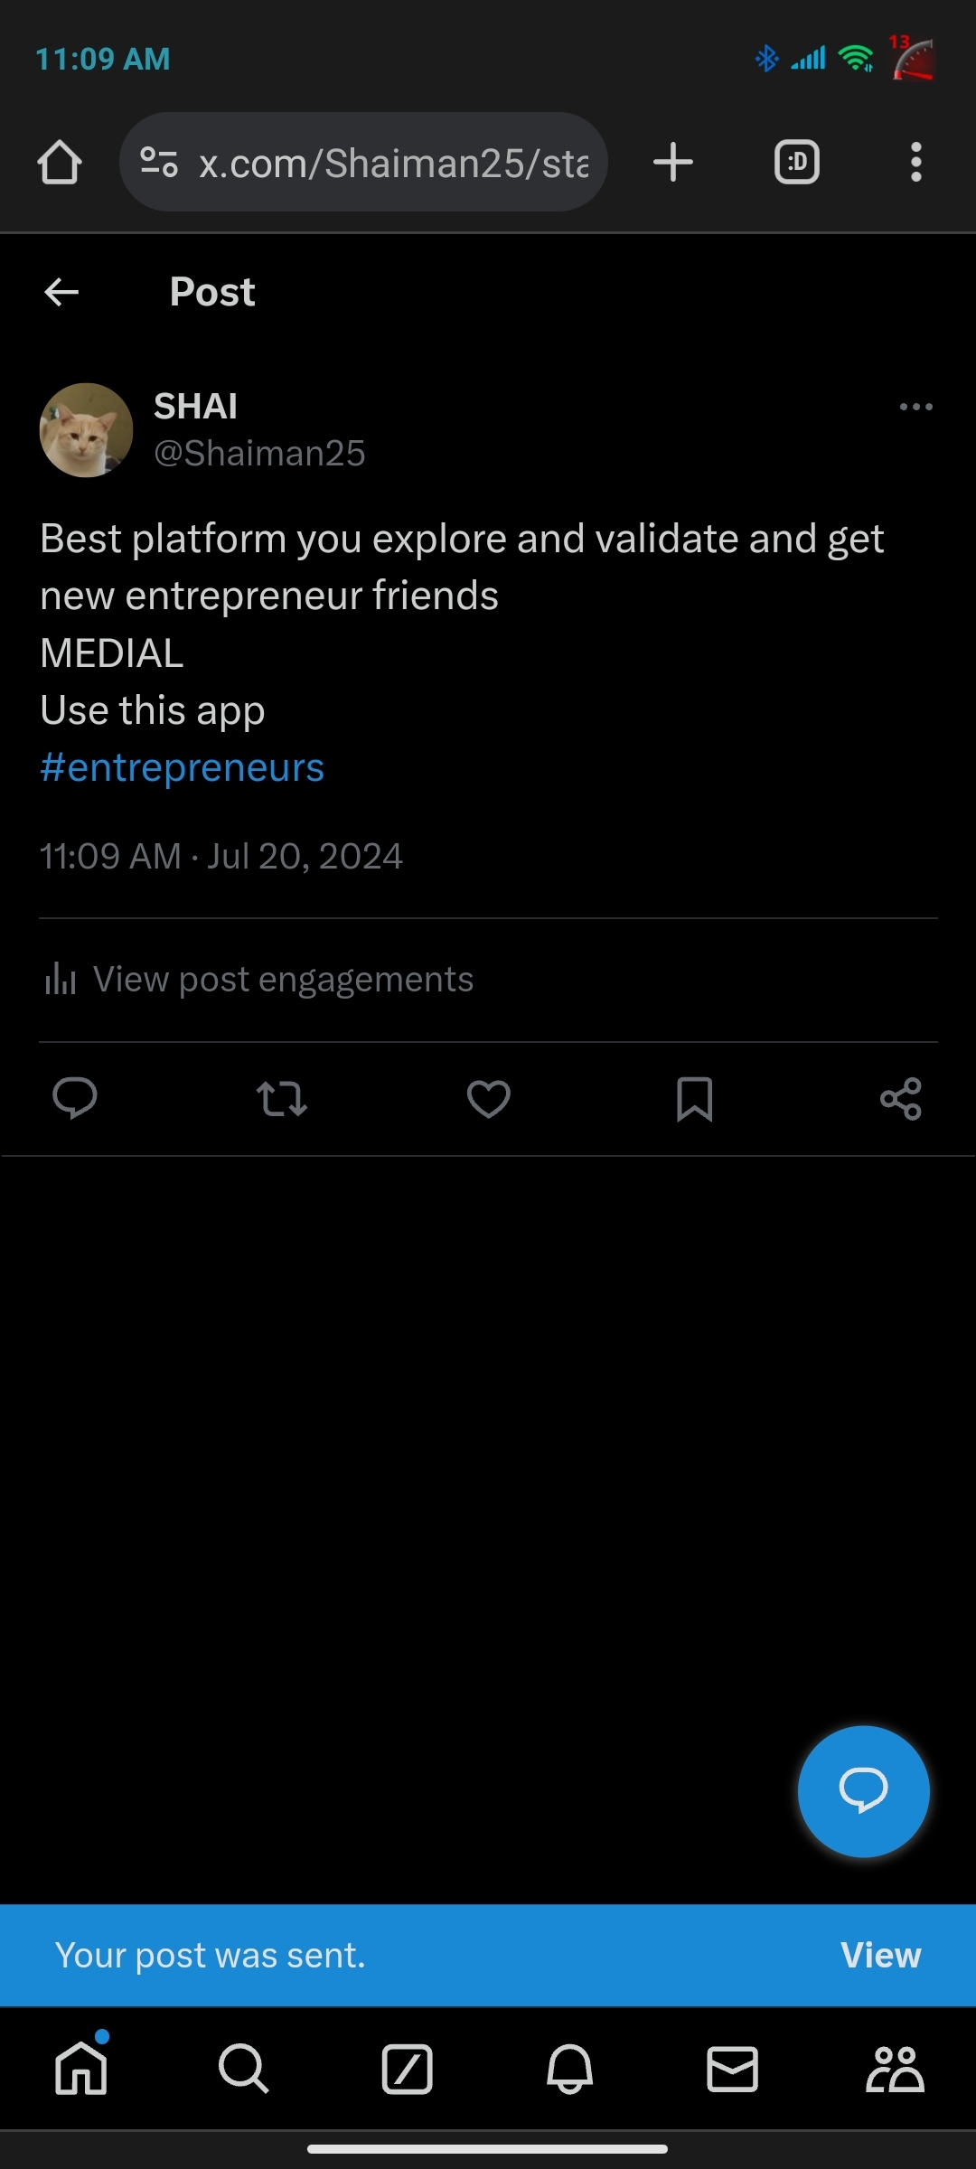Repost this post using the retweet icon

[282, 1099]
